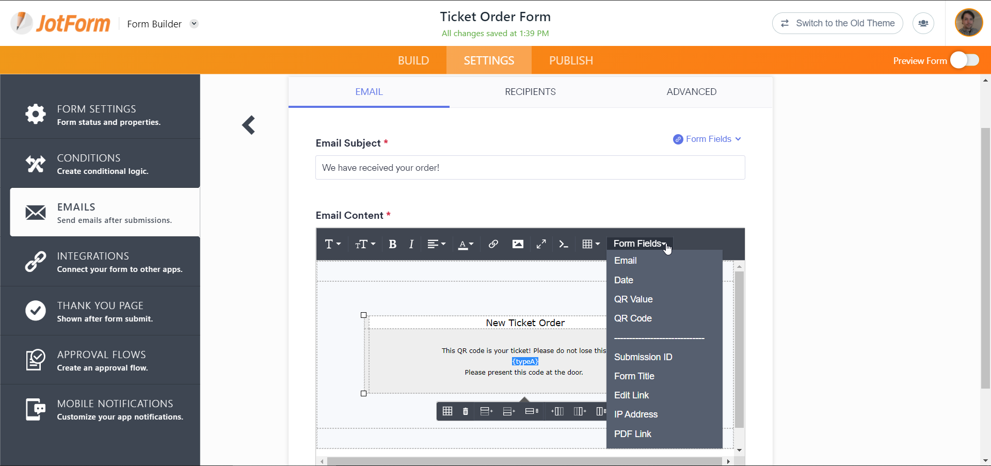991x466 pixels.
Task: Expand editor to fullscreen mode
Action: [x=541, y=244]
